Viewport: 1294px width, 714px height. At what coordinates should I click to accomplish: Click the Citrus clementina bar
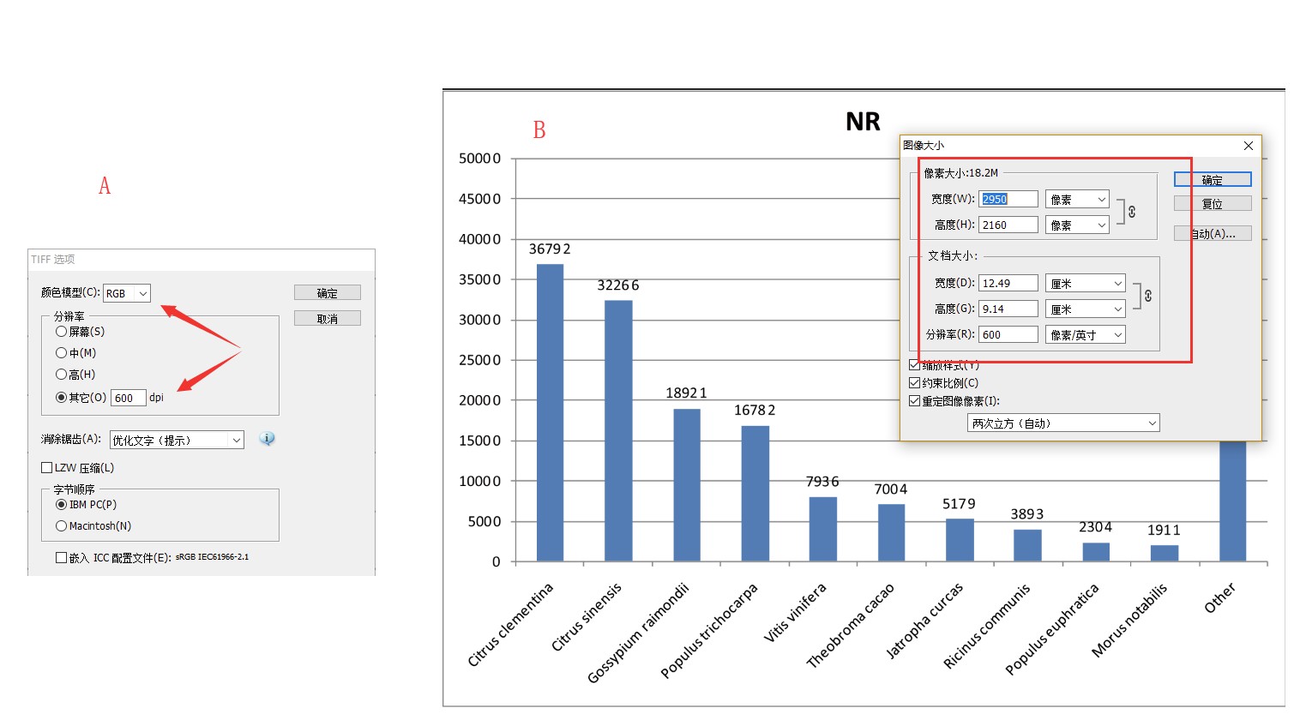[x=551, y=413]
